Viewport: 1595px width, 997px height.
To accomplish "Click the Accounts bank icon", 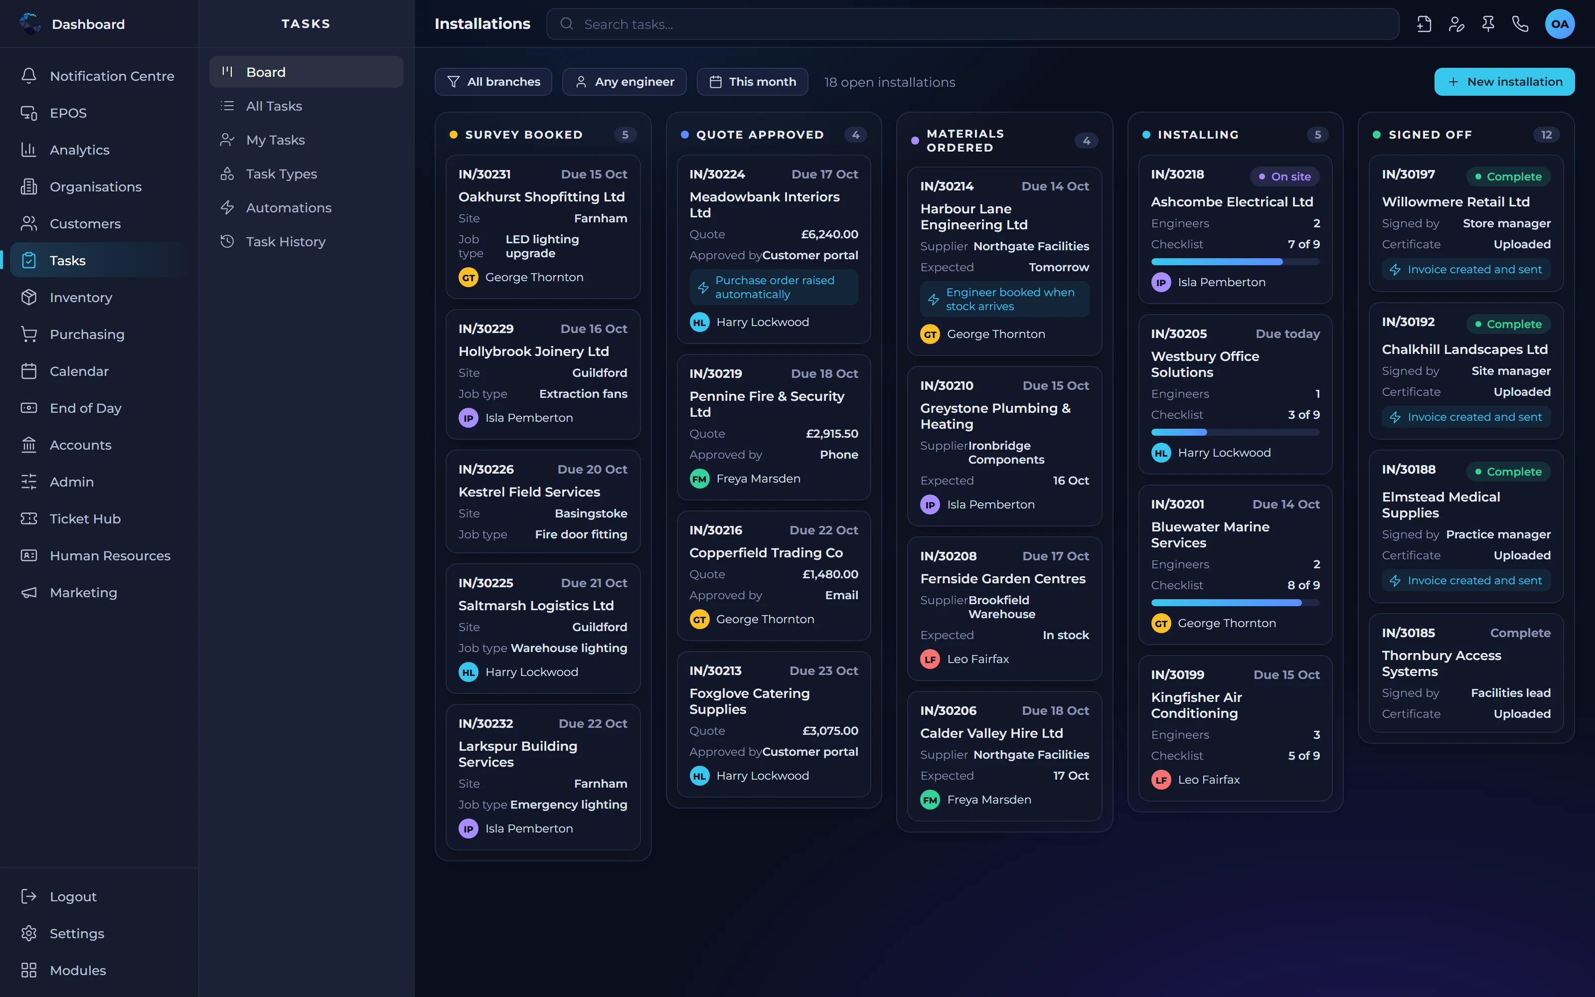I will pos(28,445).
